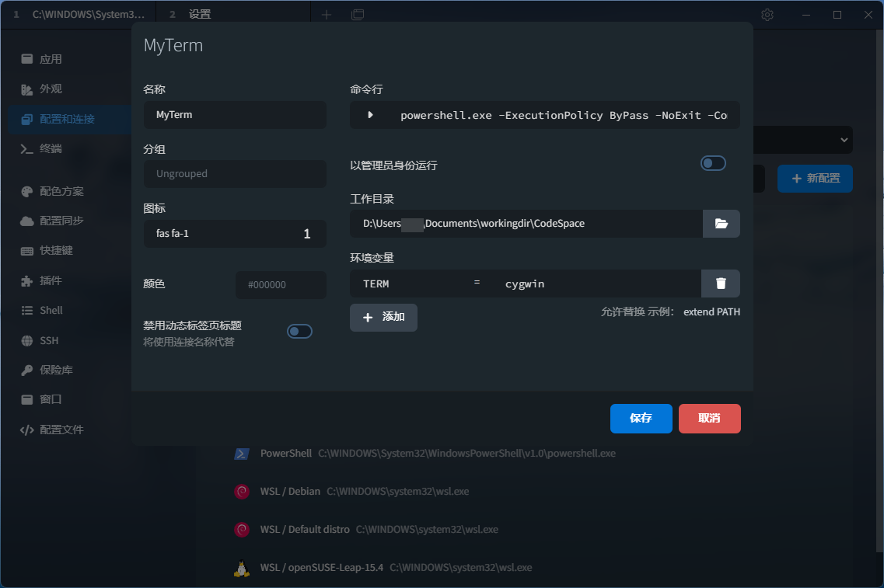Click the 取消 cancel button
Screen dimensions: 884x588
[x=709, y=419]
